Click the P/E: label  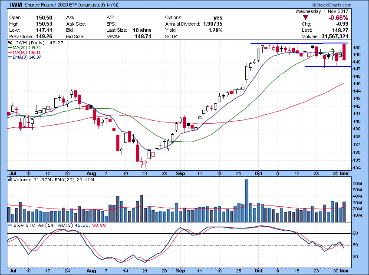click(110, 18)
